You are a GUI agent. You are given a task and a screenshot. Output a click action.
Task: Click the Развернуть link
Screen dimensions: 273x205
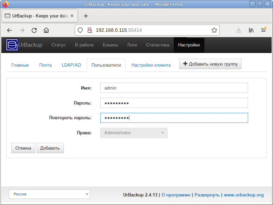click(207, 195)
